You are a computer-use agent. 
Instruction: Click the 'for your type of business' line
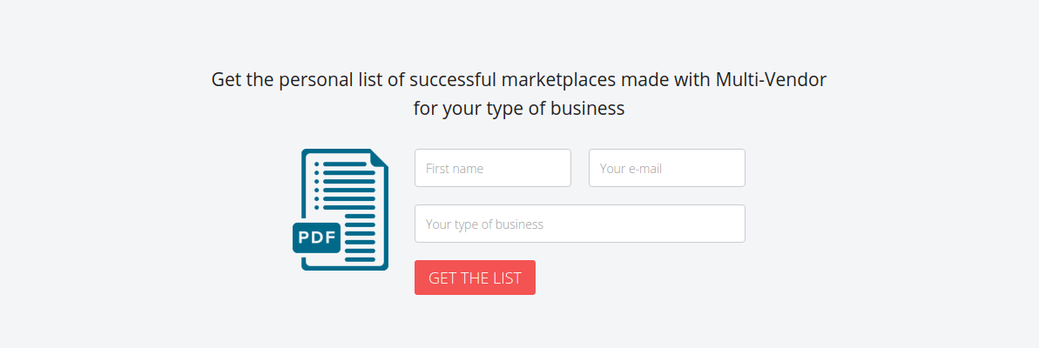tap(519, 110)
